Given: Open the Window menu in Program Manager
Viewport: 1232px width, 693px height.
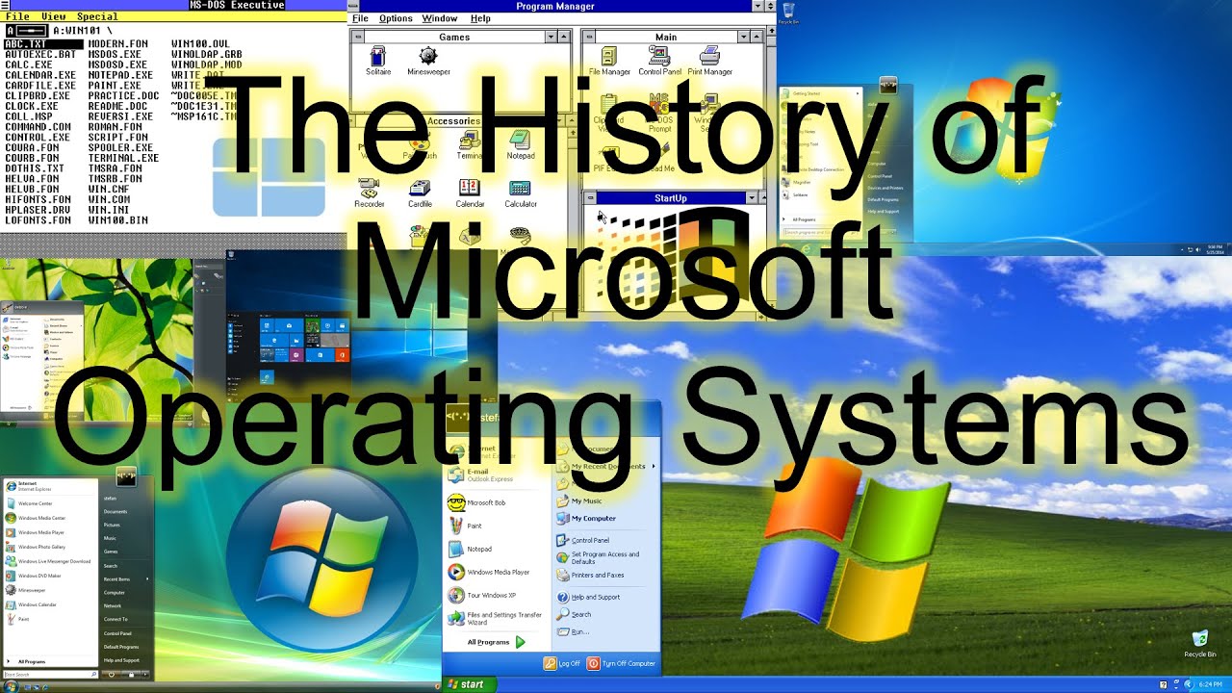Looking at the screenshot, I should [440, 18].
